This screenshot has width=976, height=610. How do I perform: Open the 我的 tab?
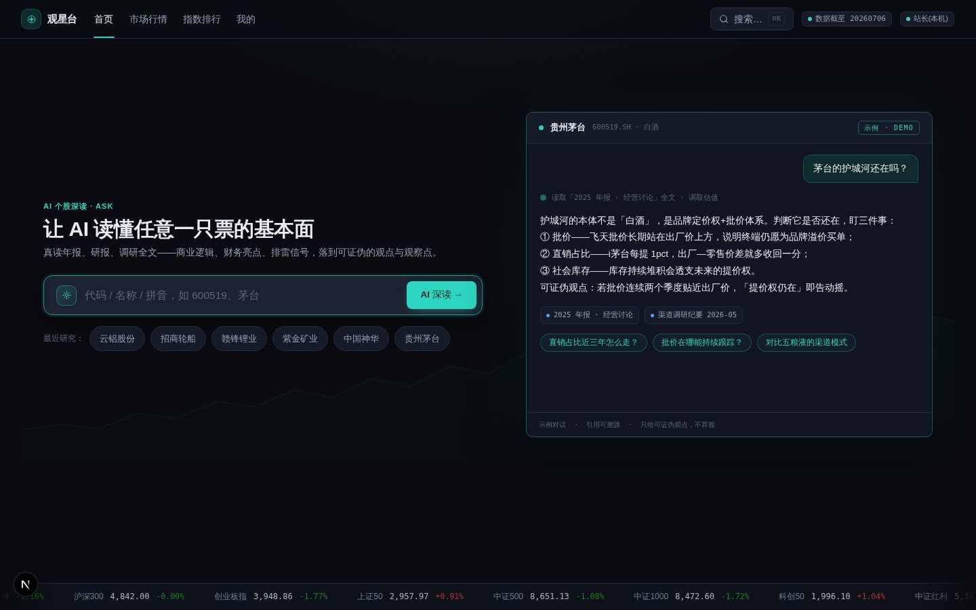(246, 19)
